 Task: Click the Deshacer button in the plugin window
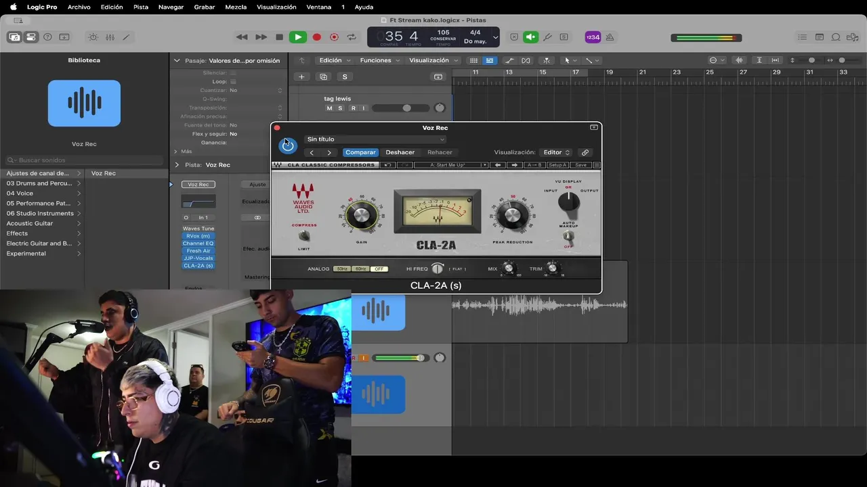pos(400,152)
